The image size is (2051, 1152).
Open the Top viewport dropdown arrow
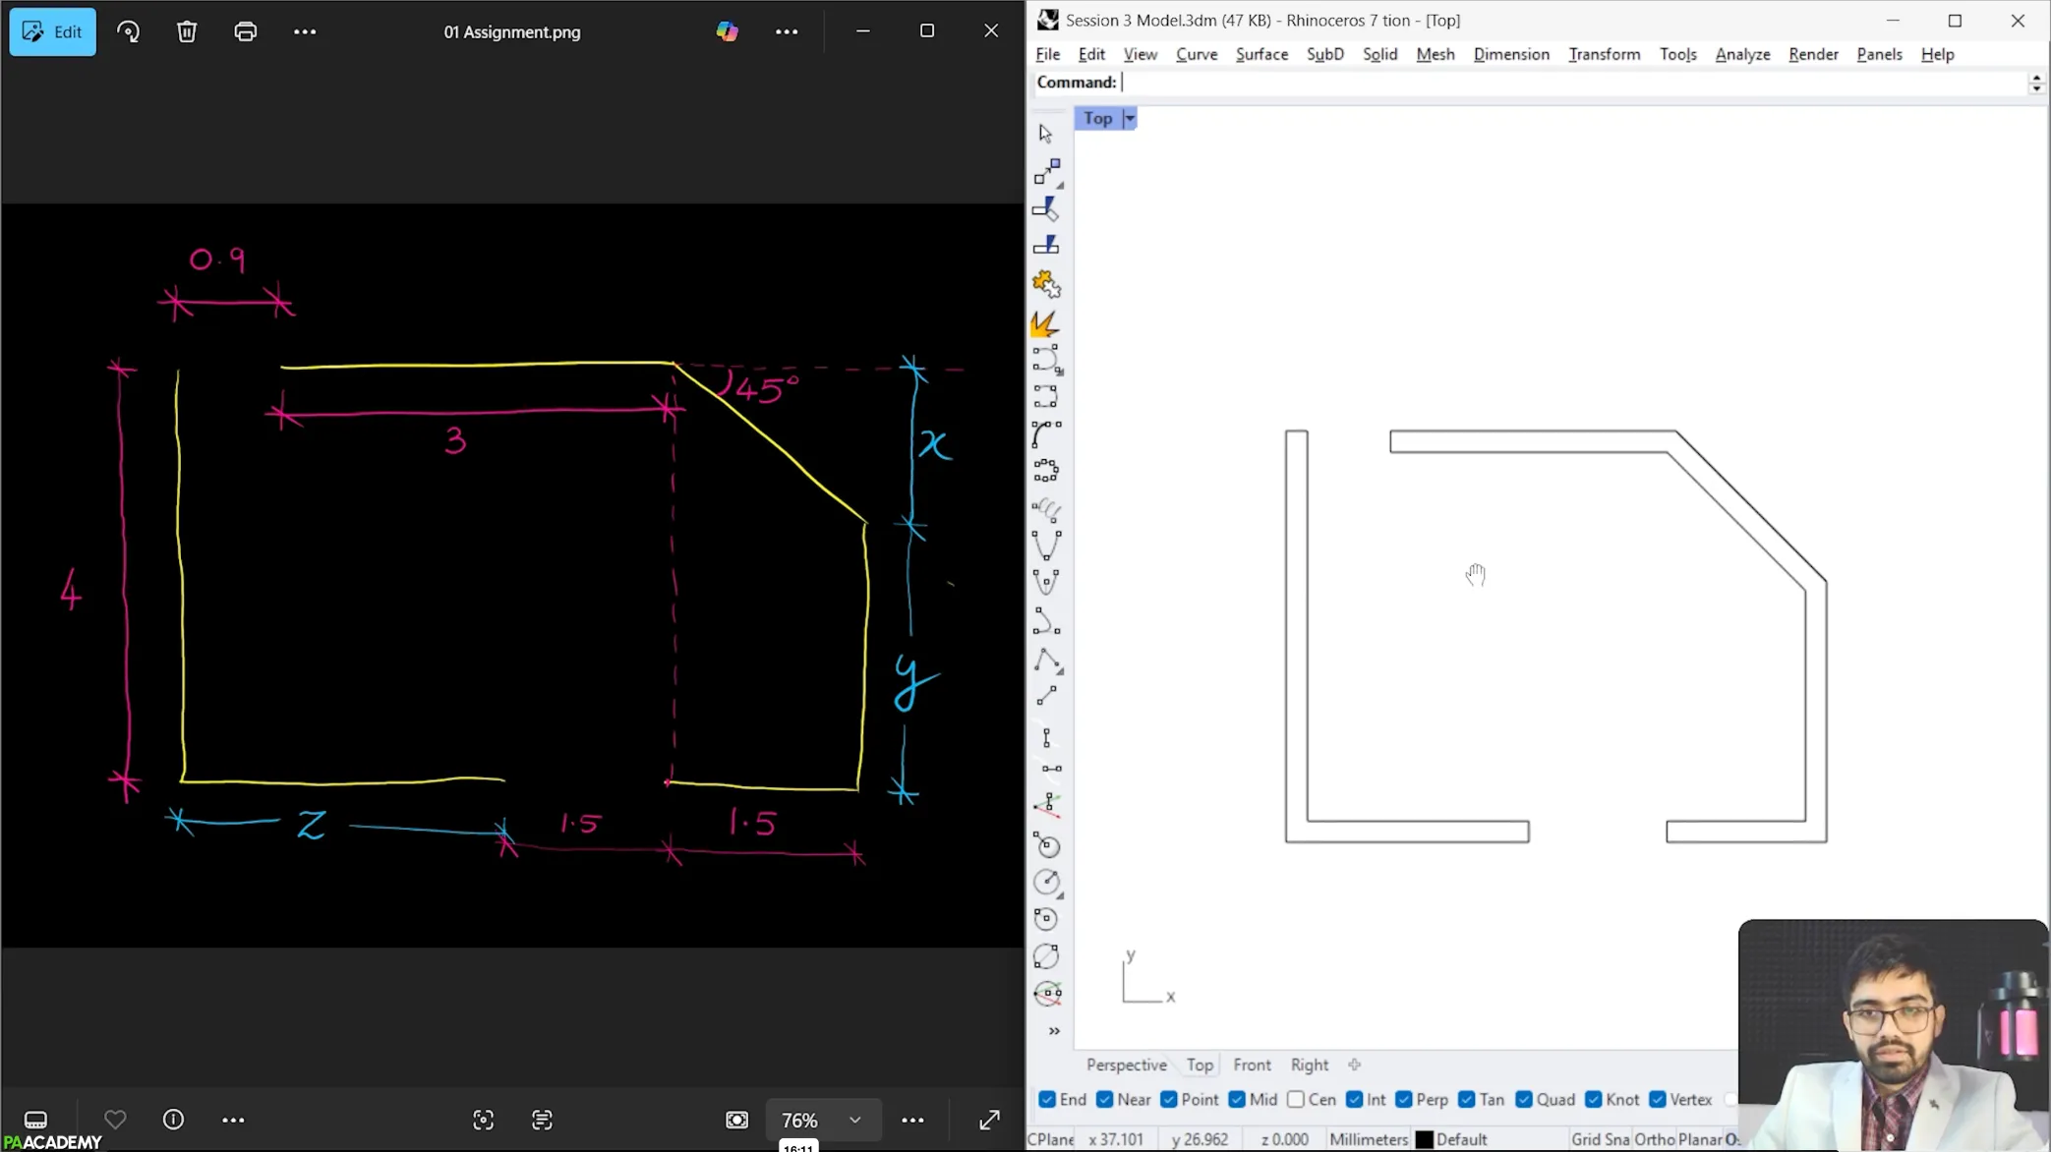(1129, 118)
